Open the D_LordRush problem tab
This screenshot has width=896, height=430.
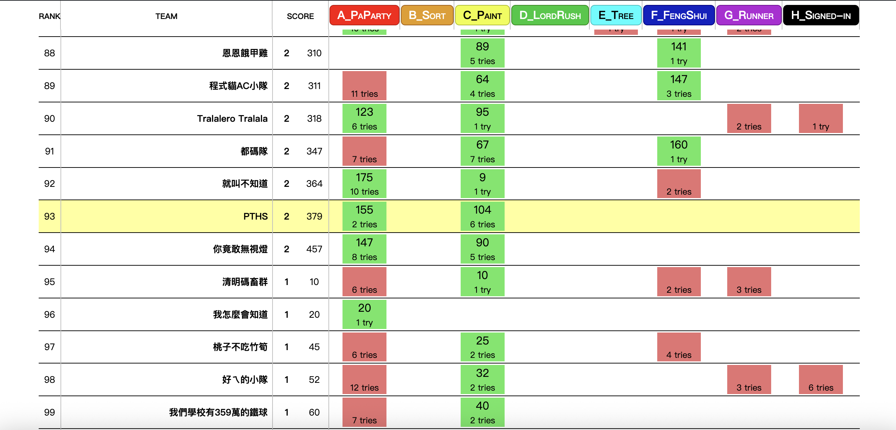pos(550,15)
